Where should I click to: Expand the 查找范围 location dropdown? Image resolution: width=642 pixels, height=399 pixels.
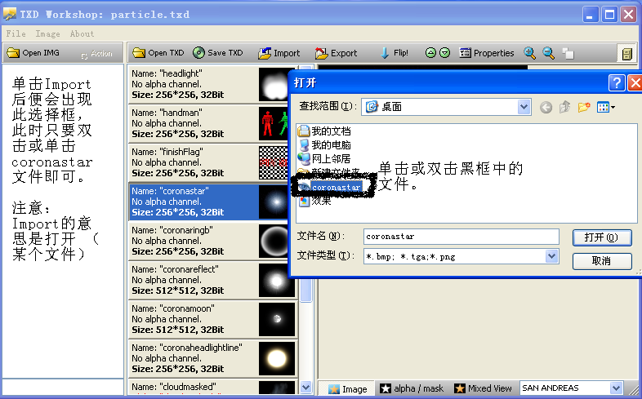[x=524, y=107]
